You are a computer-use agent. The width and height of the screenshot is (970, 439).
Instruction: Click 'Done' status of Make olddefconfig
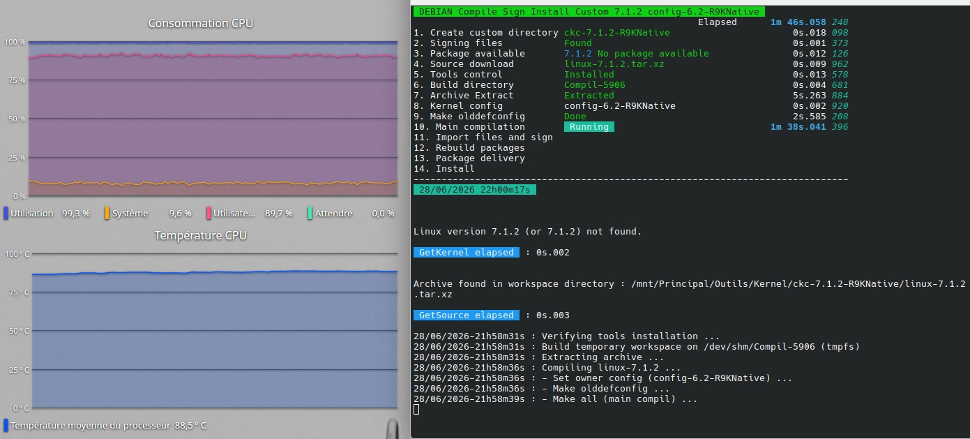575,117
